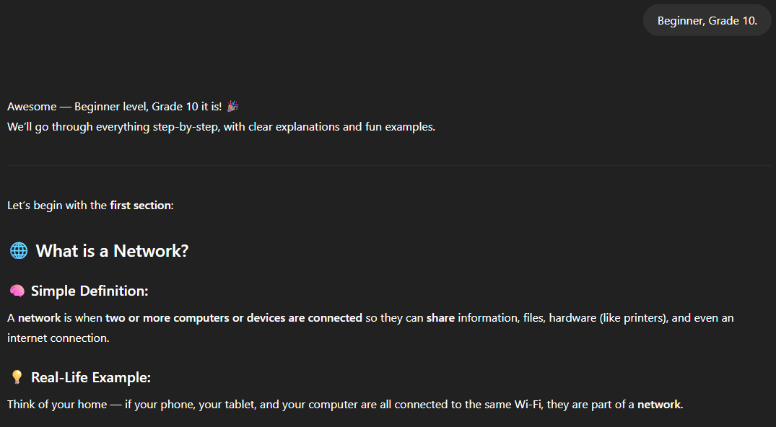Image resolution: width=776 pixels, height=427 pixels.
Task: Click the "What is a Network?" heading
Action: [x=112, y=251]
